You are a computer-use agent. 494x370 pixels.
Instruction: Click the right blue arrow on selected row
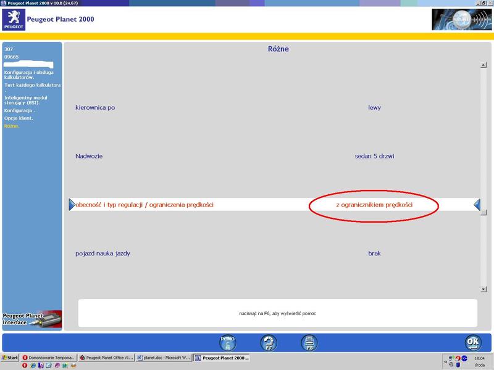tap(477, 205)
